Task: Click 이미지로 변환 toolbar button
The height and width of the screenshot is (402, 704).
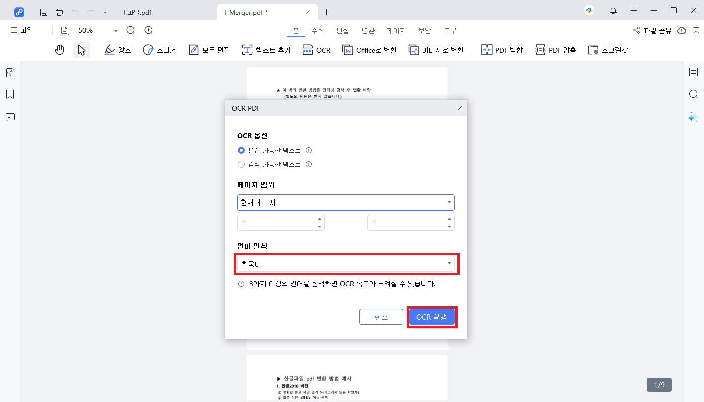Action: click(x=436, y=50)
